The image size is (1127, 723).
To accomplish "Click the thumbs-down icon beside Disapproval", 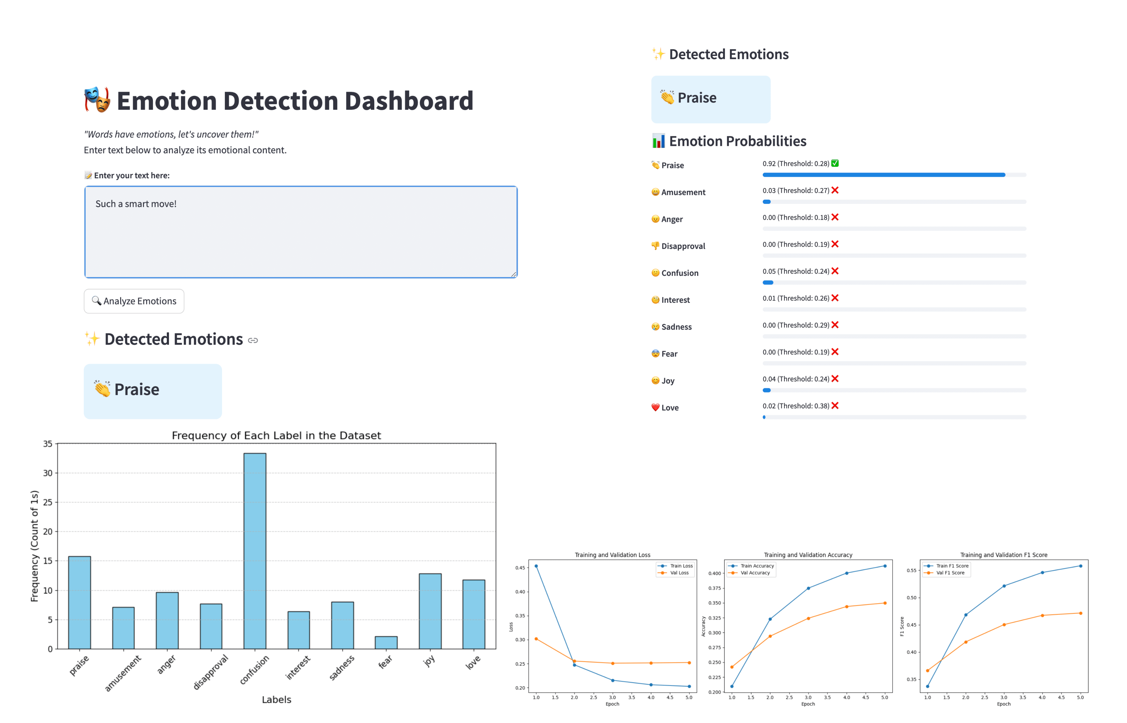I will click(x=655, y=246).
